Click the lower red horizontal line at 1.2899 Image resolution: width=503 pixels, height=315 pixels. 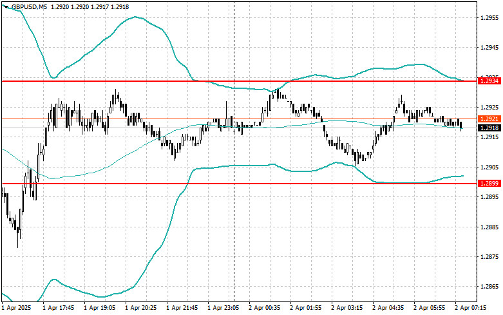coord(240,184)
